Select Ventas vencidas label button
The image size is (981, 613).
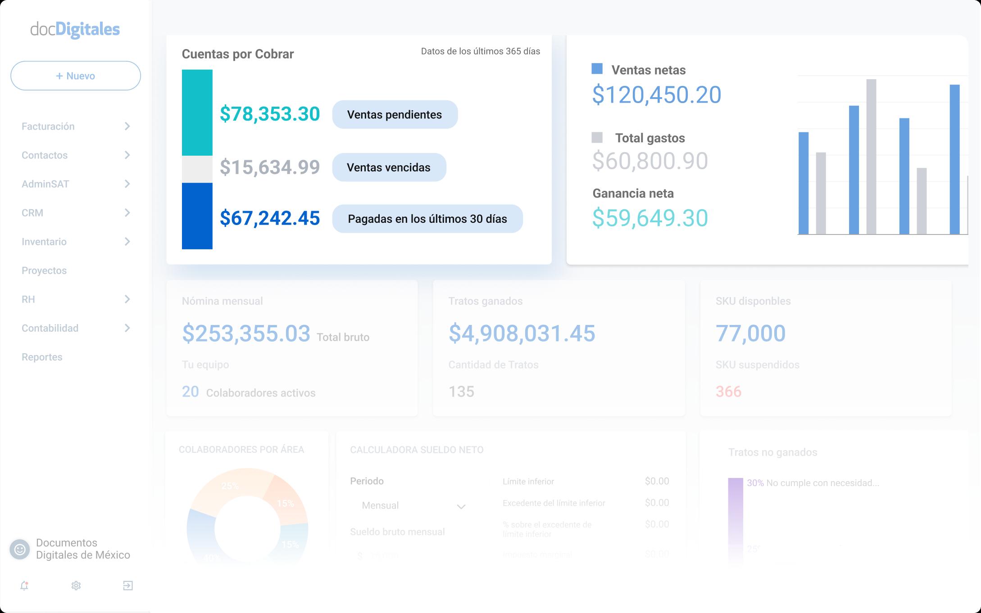tap(389, 167)
